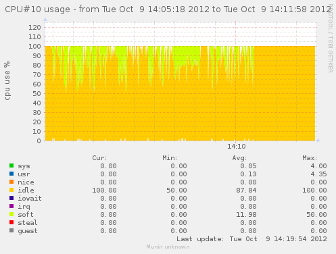The width and height of the screenshot is (336, 254).
Task: Click the Cur: column header
Action: 99,158
